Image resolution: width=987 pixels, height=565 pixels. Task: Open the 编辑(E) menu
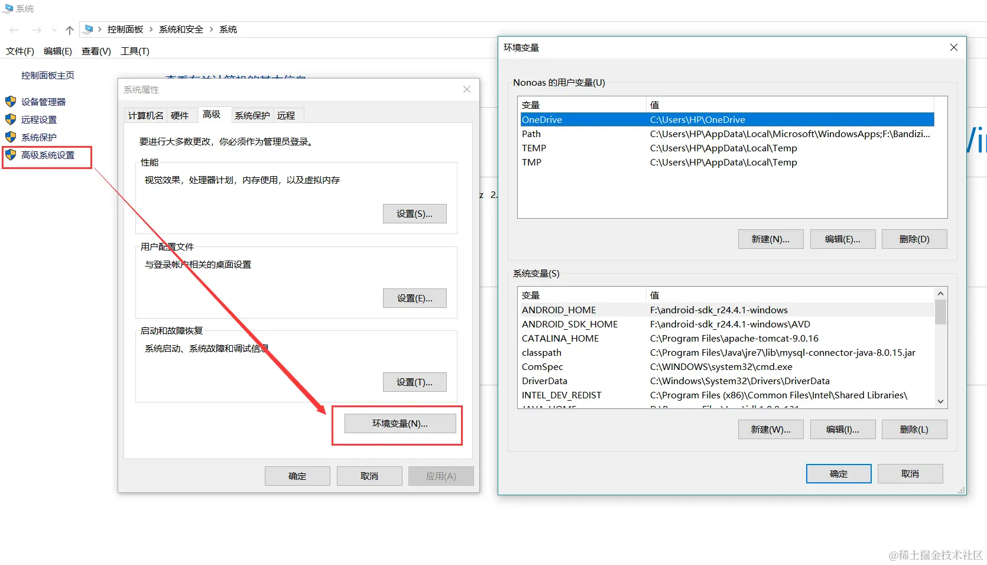point(58,51)
